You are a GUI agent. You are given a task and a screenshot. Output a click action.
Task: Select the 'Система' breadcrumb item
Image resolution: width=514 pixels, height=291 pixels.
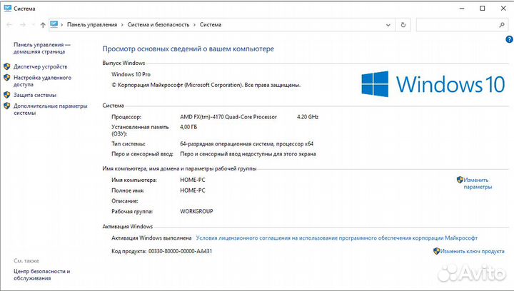(x=211, y=24)
